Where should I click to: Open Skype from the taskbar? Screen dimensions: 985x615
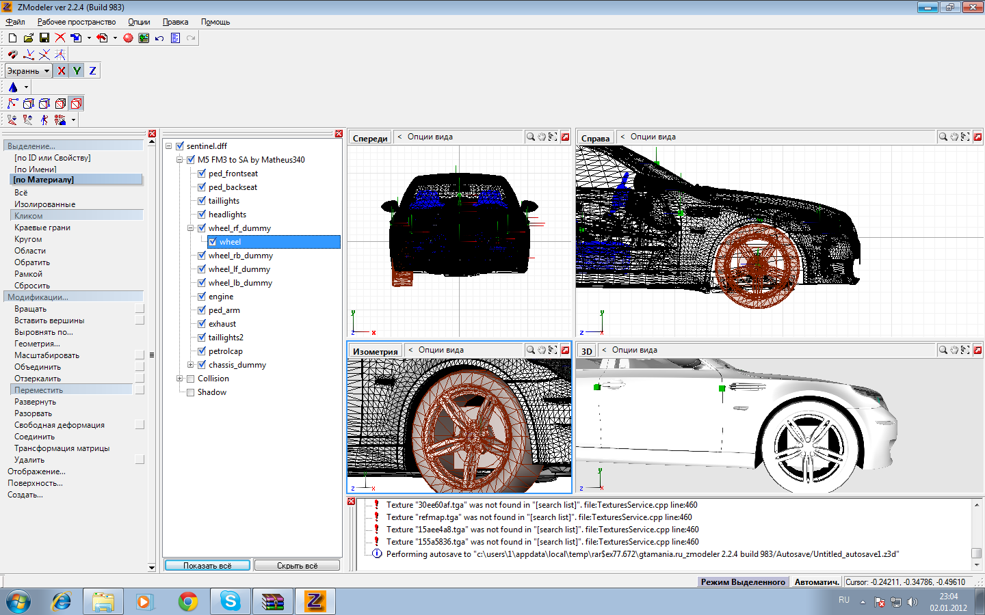(230, 601)
